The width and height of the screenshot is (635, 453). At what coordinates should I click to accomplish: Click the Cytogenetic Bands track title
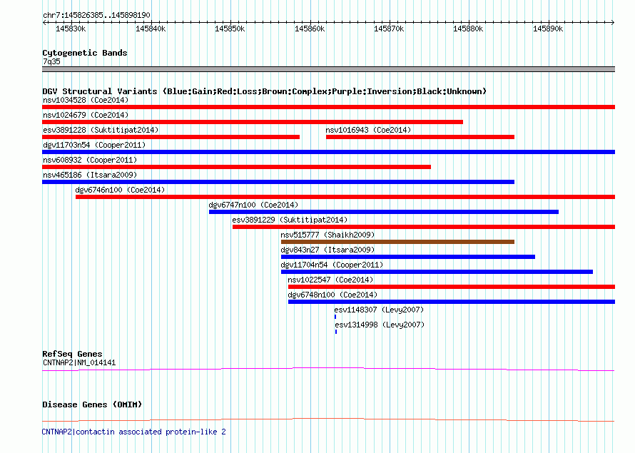coord(85,53)
